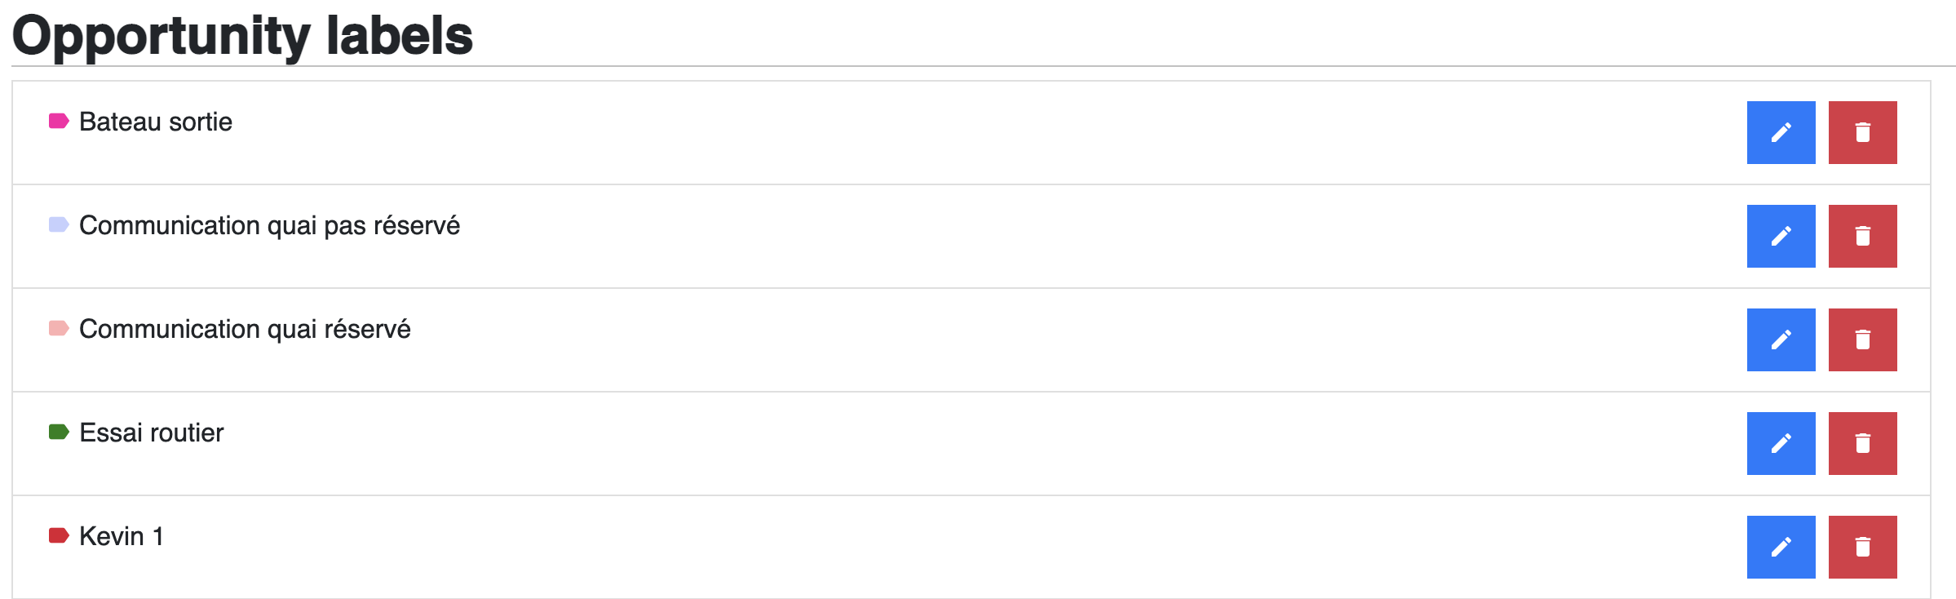
Task: Edit the Bateau sortie label
Action: pos(1781,132)
